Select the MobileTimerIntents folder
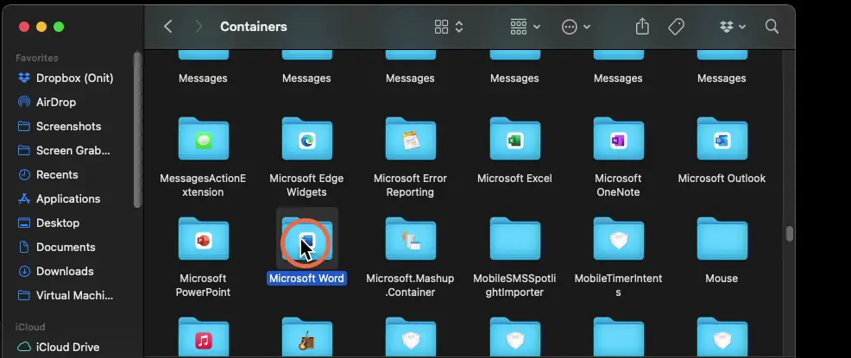851x358 pixels. pyautogui.click(x=618, y=239)
